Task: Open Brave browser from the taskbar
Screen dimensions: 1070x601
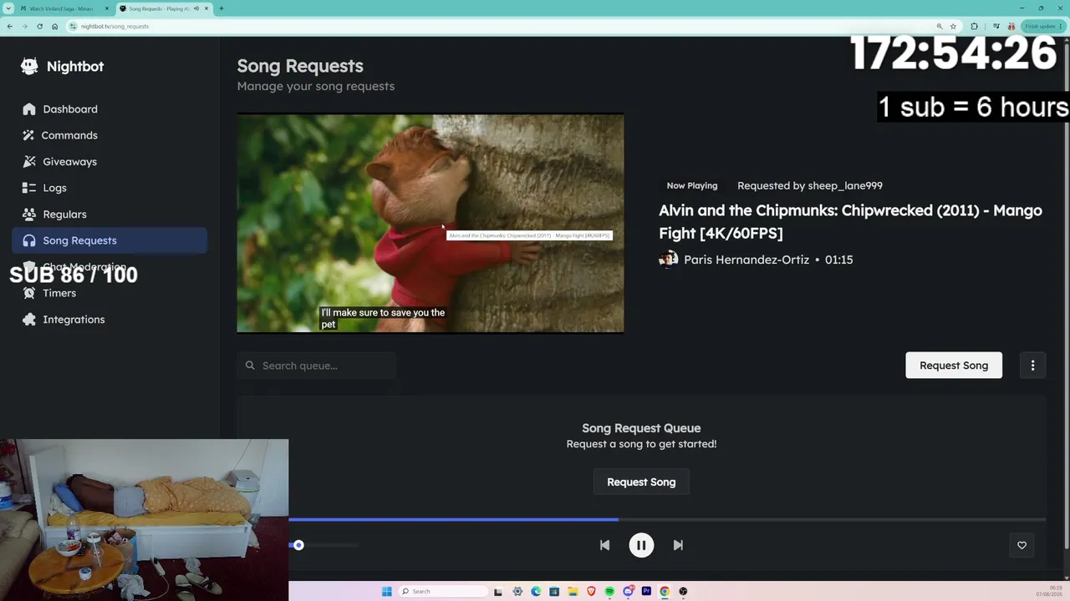Action: click(591, 591)
